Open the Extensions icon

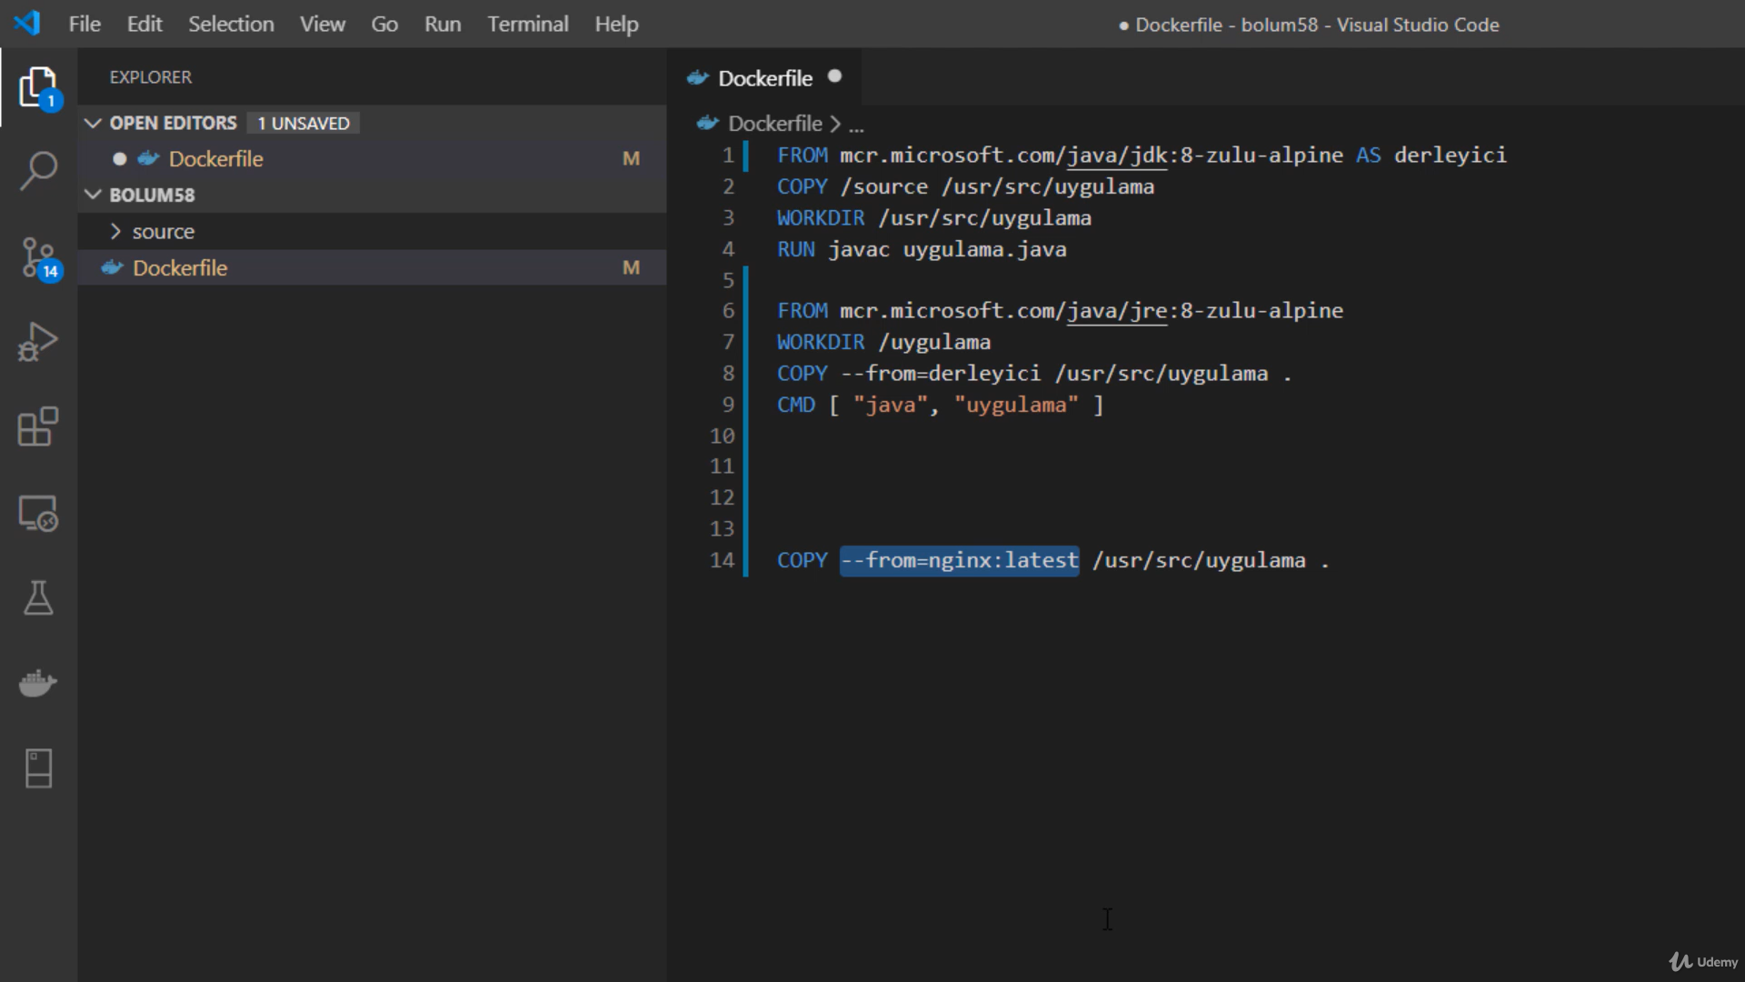click(x=36, y=426)
